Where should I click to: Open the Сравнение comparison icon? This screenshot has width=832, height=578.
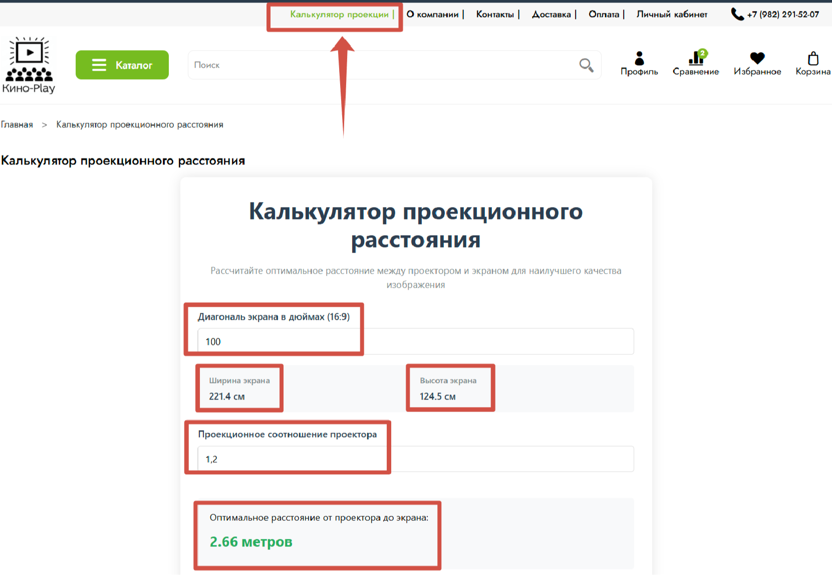click(696, 59)
